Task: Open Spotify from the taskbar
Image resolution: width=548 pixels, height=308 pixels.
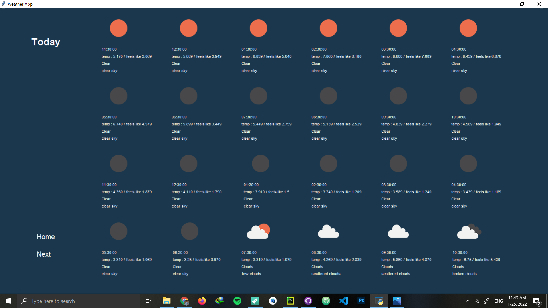Action: [x=237, y=301]
